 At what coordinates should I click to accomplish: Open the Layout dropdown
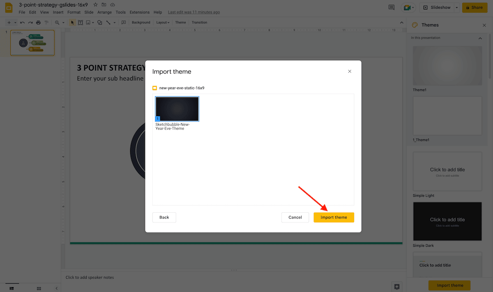163,22
